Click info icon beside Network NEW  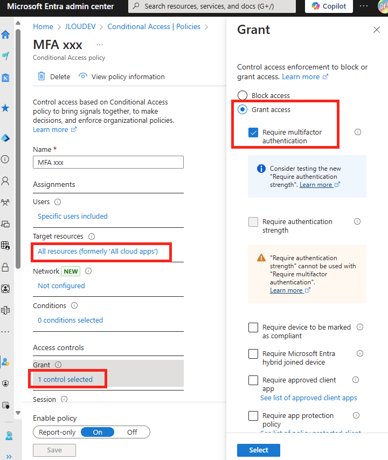pos(88,271)
